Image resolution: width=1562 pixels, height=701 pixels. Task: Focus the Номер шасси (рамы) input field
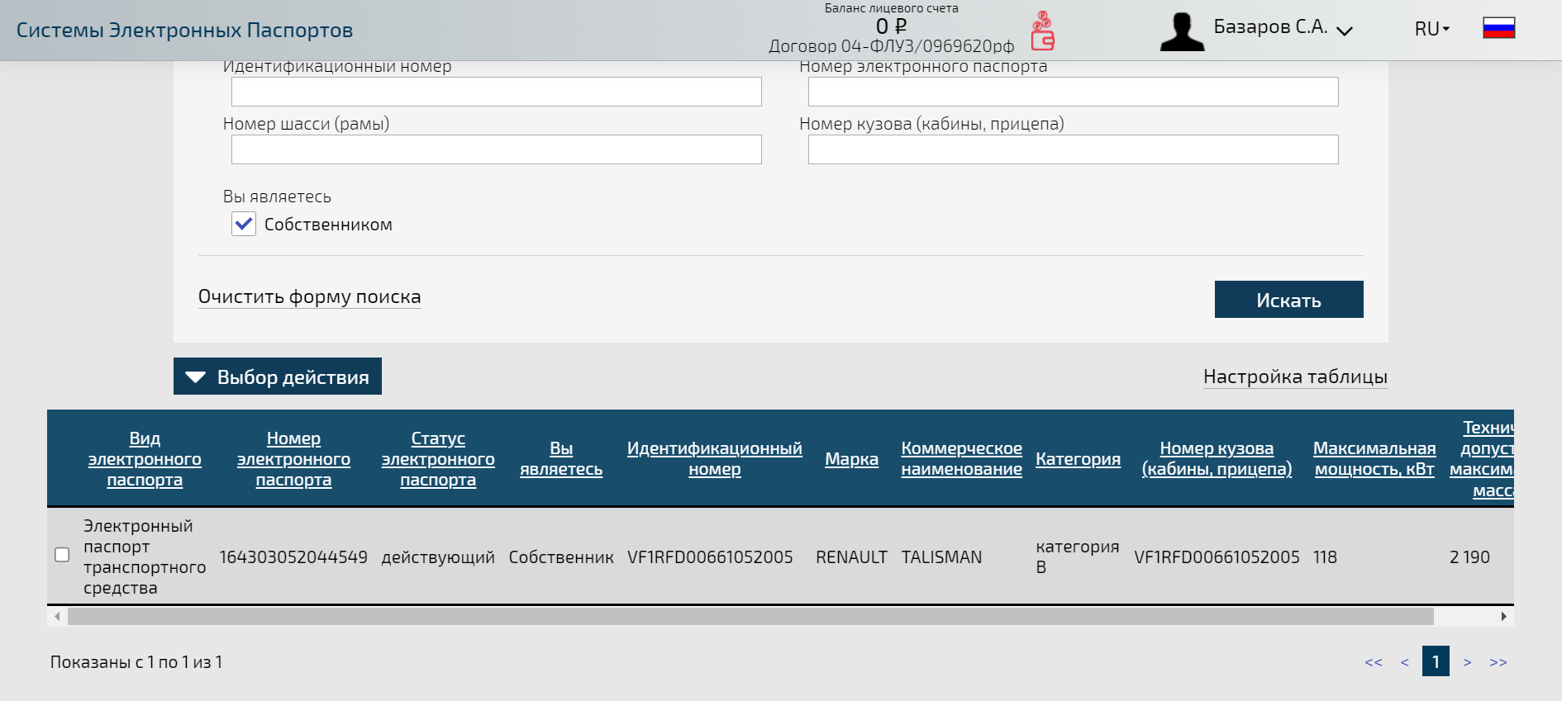pyautogui.click(x=496, y=149)
